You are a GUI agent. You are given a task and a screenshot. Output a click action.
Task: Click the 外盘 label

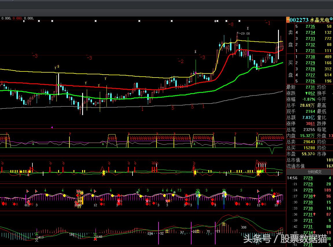tap(321, 136)
